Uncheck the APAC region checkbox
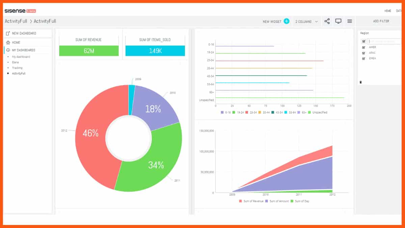Viewport: 405px width, 228px height. point(363,53)
